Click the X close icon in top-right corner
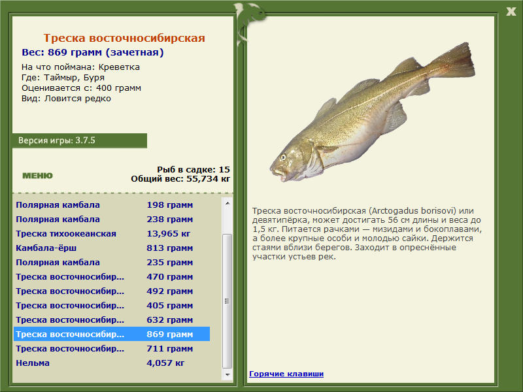 pyautogui.click(x=511, y=10)
